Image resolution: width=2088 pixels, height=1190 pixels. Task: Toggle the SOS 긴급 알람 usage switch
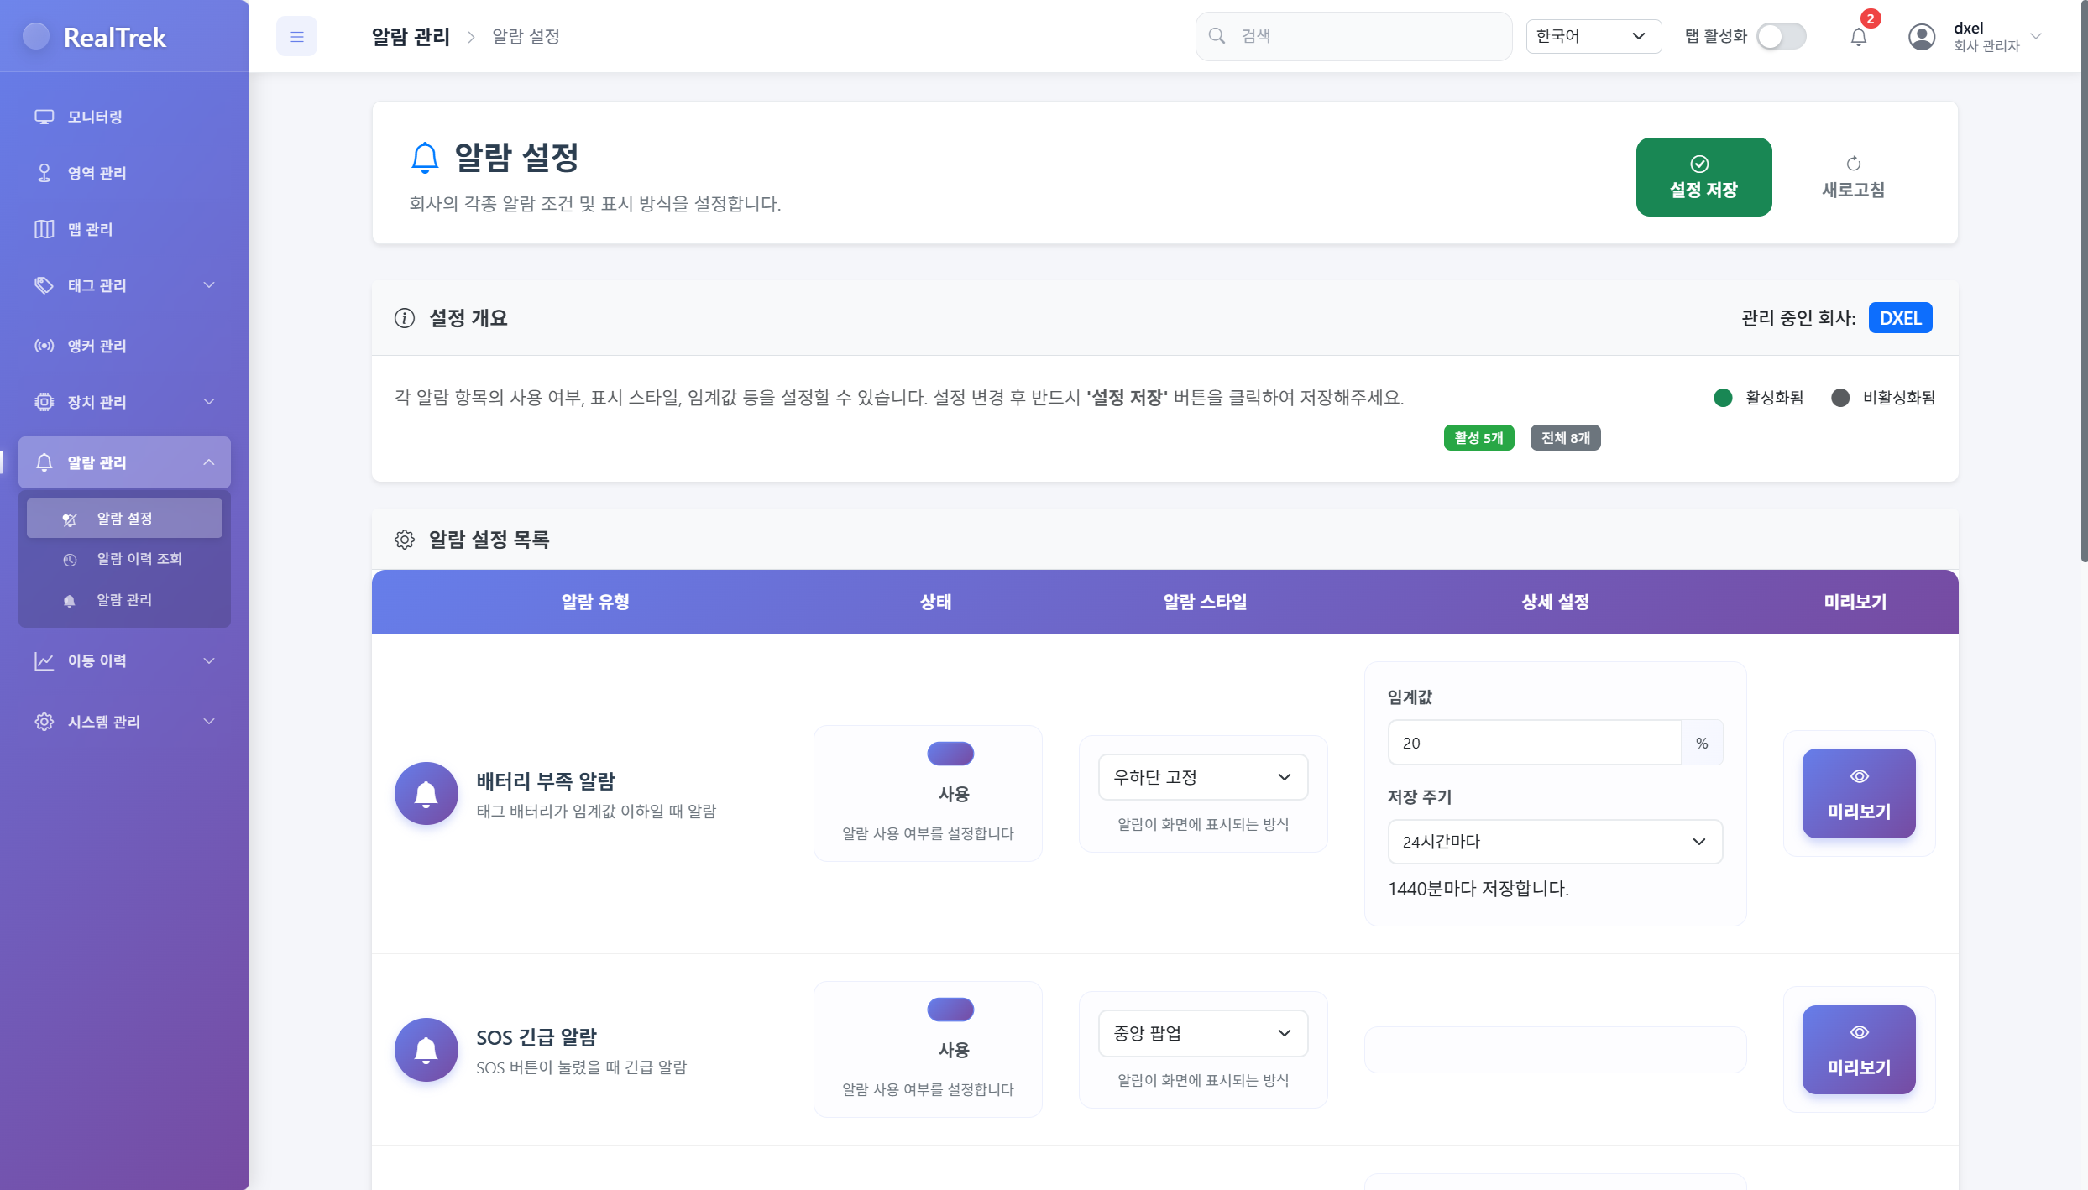point(950,1010)
